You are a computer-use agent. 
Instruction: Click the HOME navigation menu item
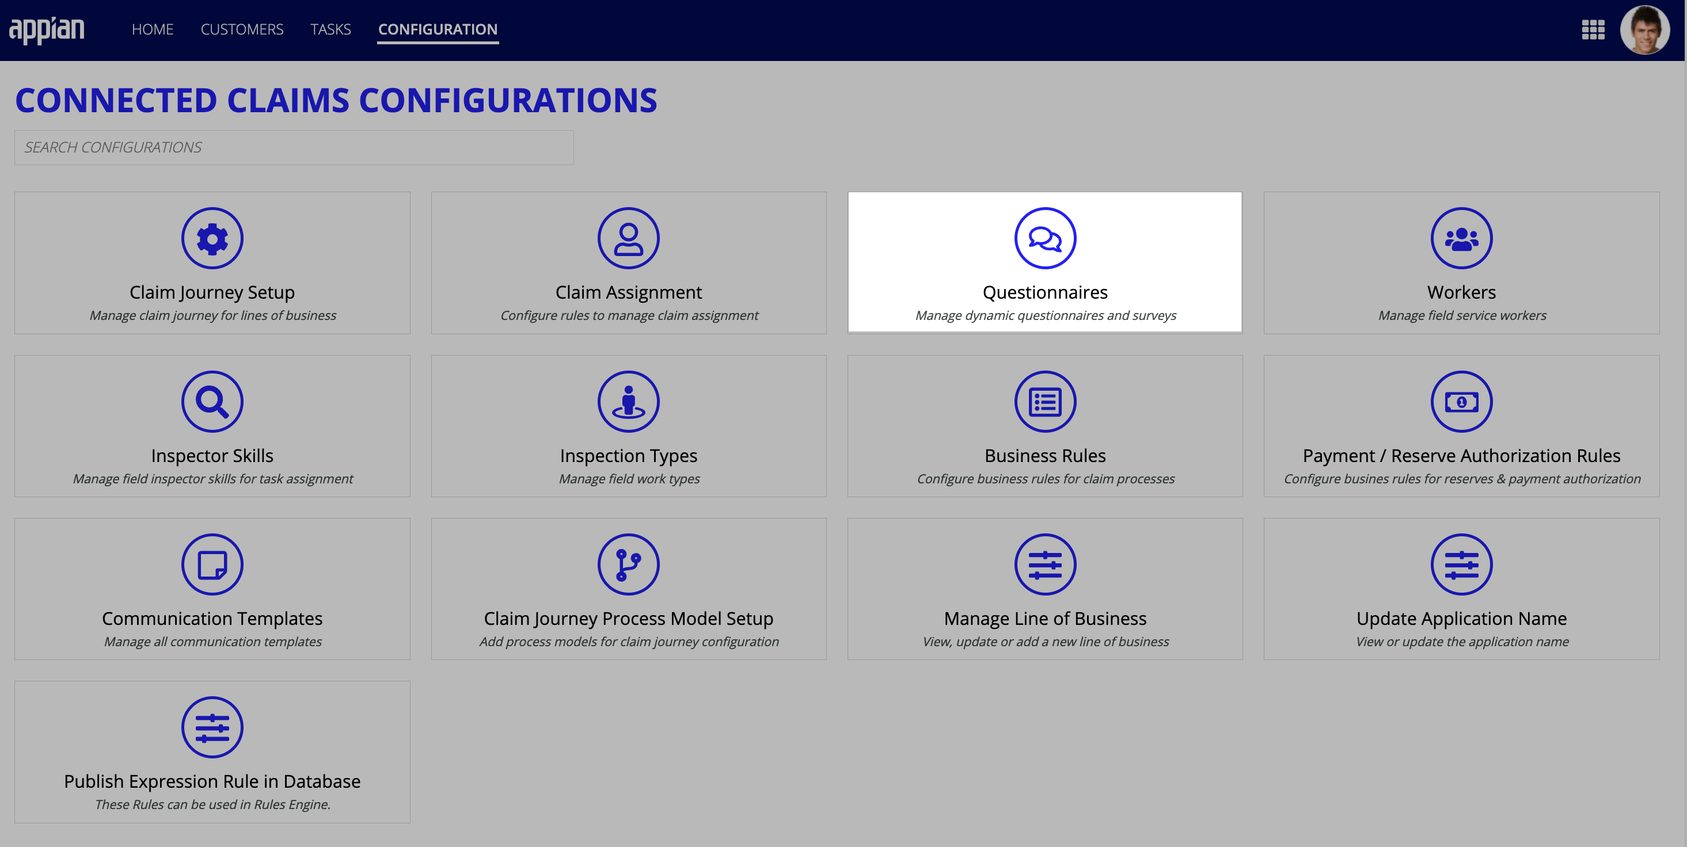pos(153,29)
